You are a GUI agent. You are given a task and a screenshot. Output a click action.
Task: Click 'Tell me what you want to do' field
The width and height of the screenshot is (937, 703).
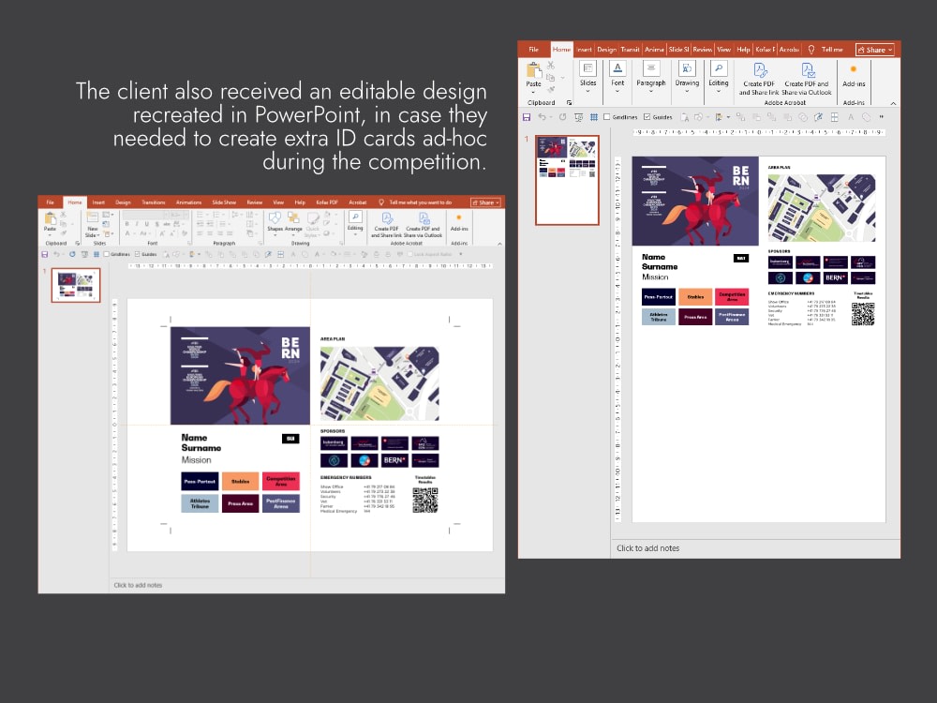coord(420,202)
